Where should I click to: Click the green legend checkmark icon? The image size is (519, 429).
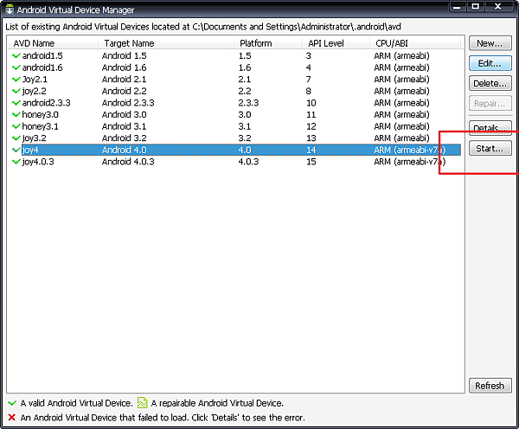[12, 403]
